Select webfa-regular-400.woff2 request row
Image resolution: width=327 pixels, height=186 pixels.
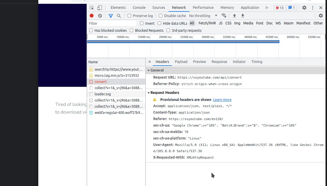(x=116, y=113)
